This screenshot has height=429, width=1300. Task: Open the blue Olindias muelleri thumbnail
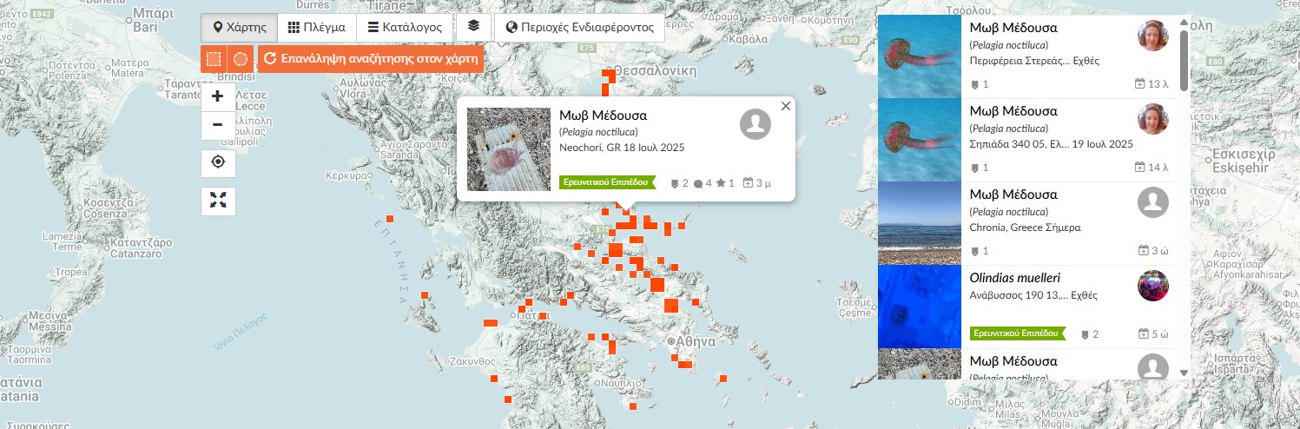pos(920,307)
